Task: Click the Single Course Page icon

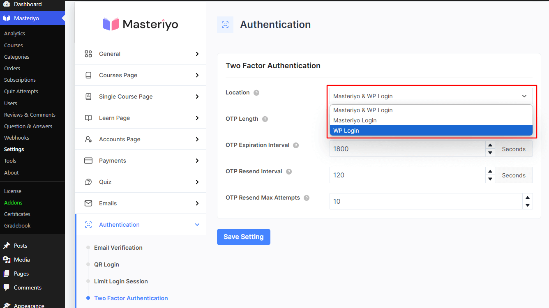Action: (88, 97)
